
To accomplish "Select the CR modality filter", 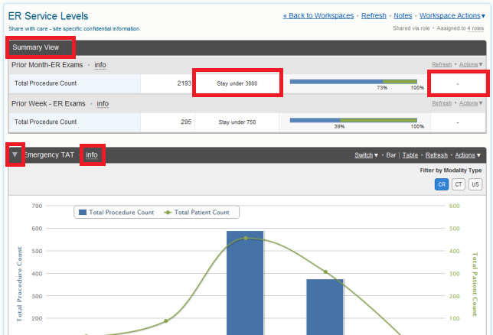I will (x=442, y=184).
